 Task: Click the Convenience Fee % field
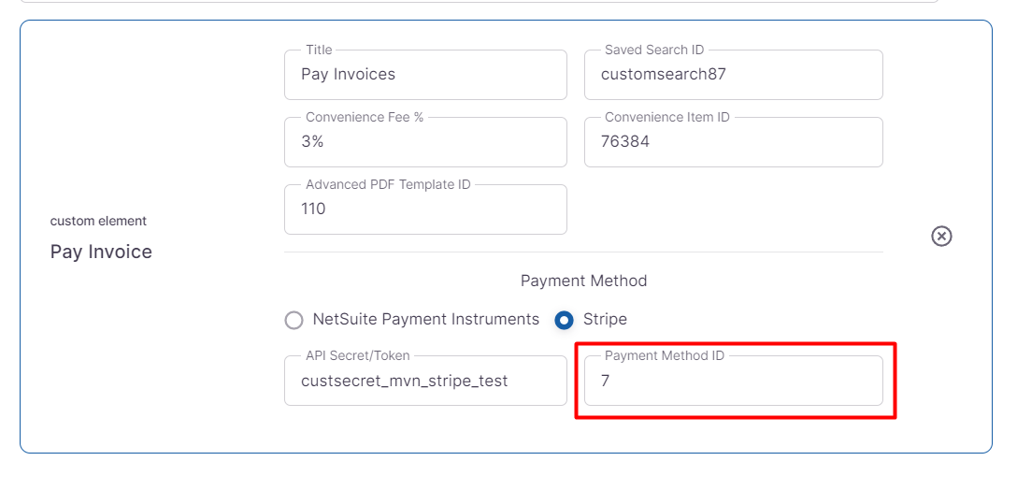pyautogui.click(x=425, y=142)
